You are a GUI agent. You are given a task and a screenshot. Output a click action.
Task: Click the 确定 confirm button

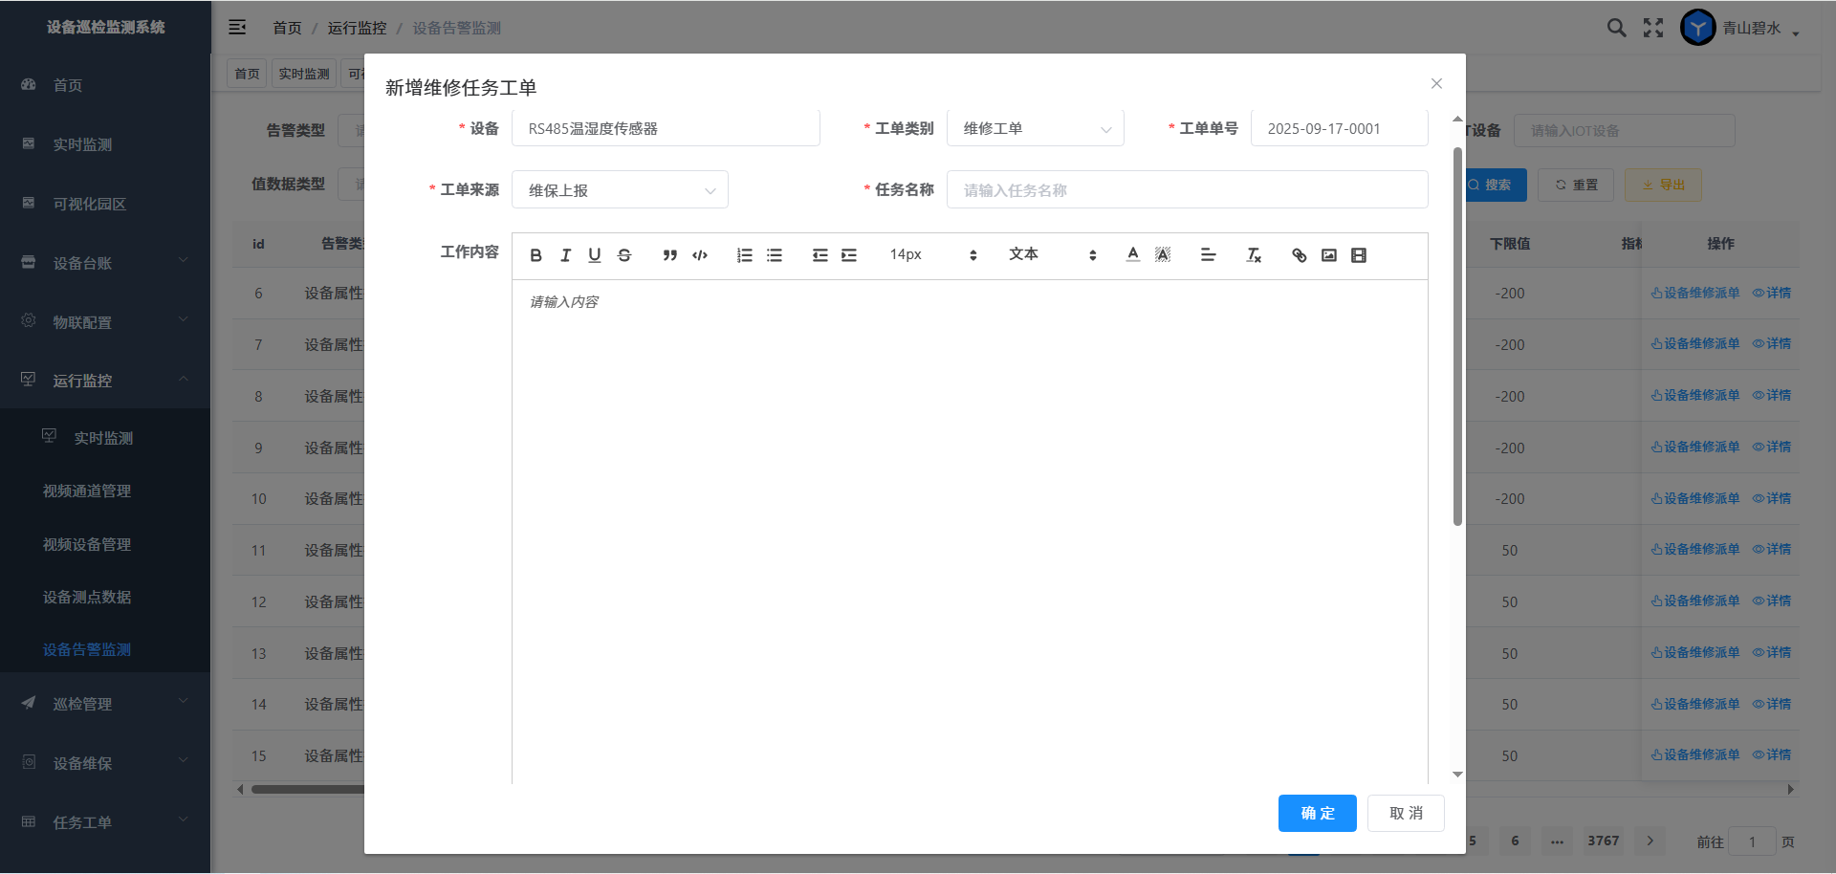(x=1317, y=813)
